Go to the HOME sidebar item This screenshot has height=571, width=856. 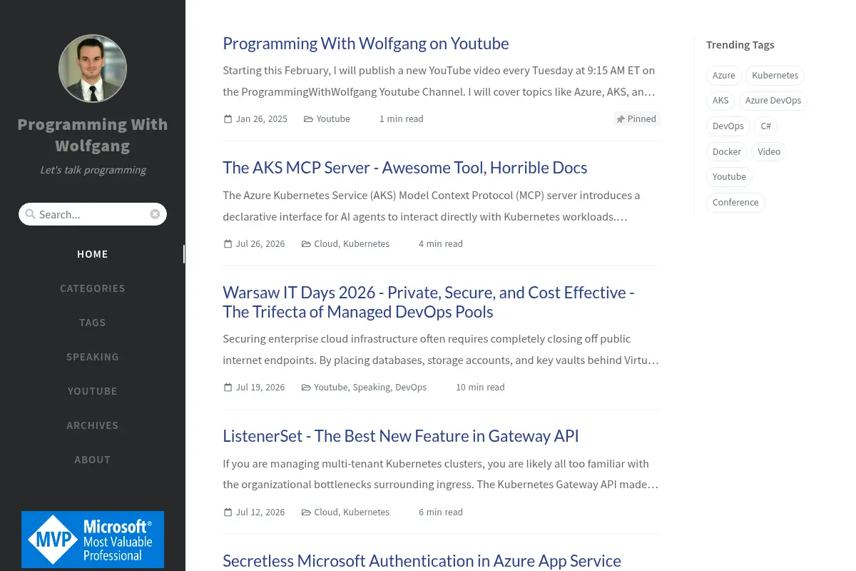[93, 254]
